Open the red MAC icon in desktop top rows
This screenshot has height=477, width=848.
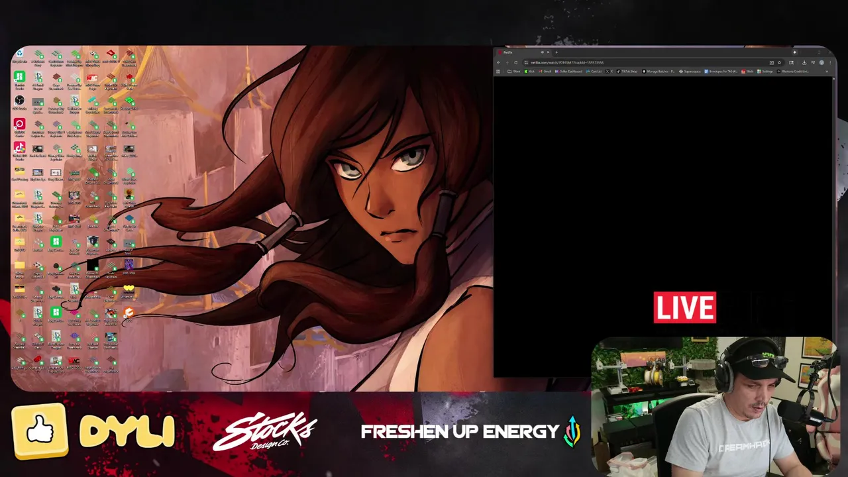(92, 81)
